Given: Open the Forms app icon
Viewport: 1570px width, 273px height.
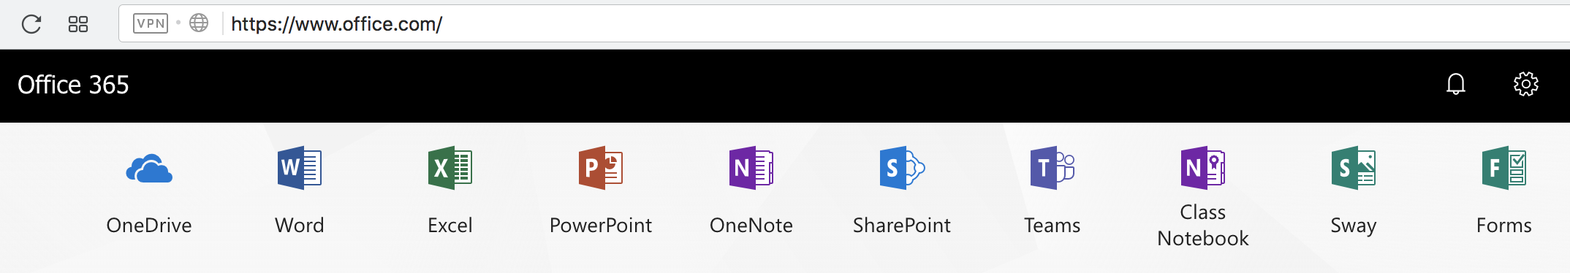Looking at the screenshot, I should (1504, 168).
